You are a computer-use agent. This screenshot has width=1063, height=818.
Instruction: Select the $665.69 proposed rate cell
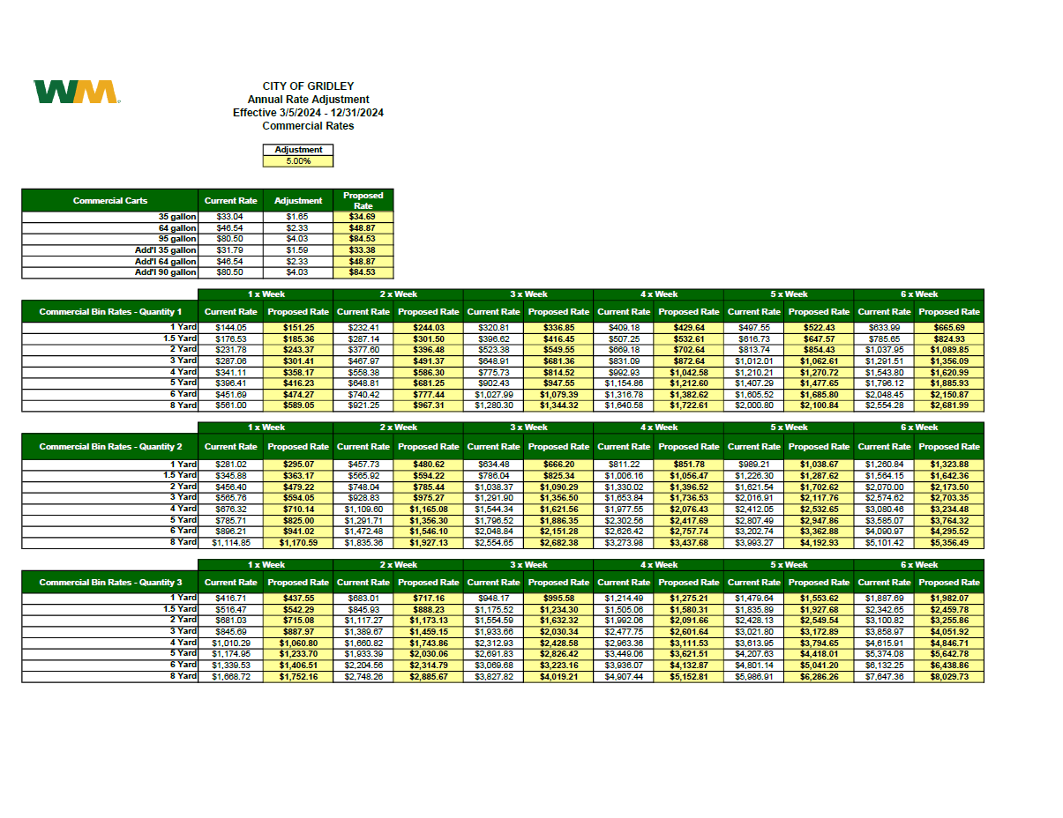948,328
